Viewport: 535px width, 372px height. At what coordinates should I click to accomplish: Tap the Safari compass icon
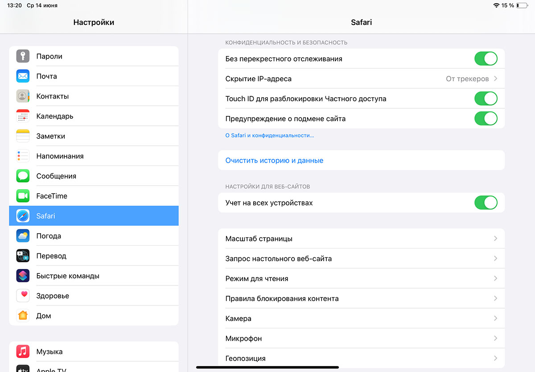pos(23,215)
